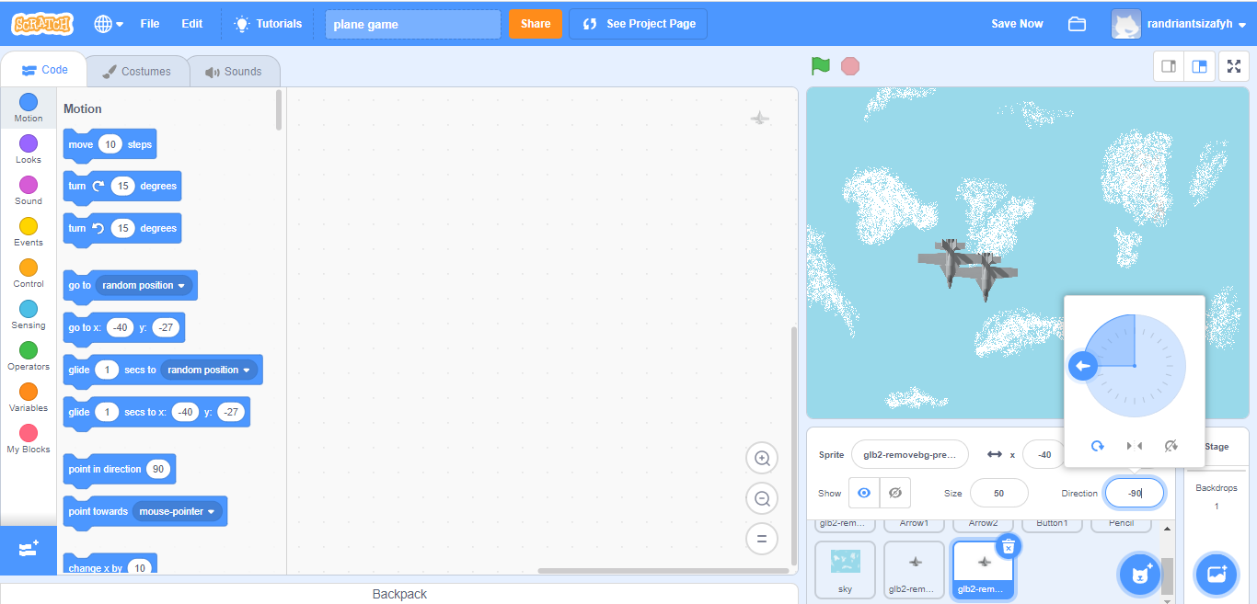Reset workspace zoom to default

tap(762, 539)
